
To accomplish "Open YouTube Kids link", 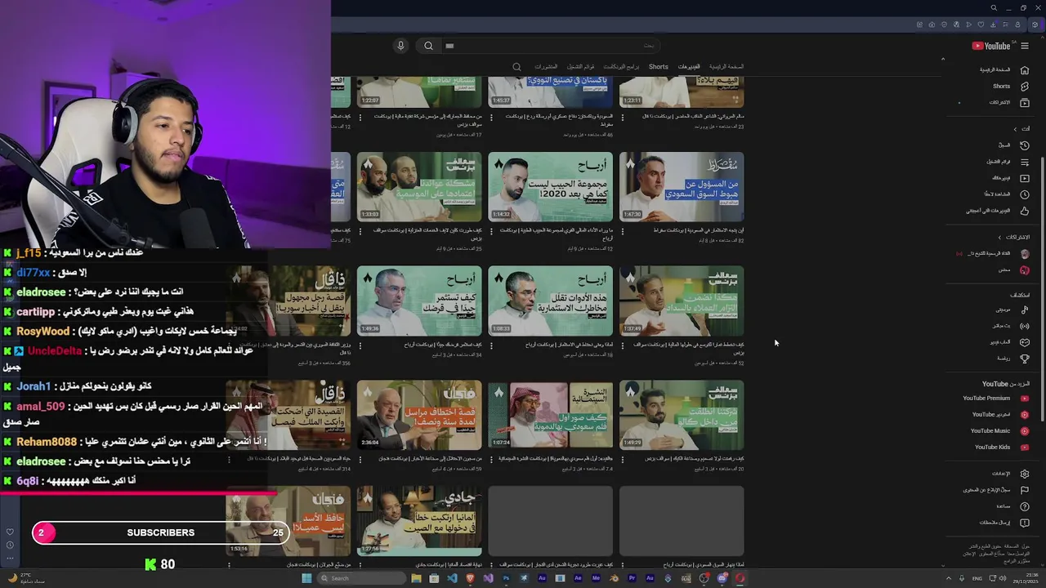I will [1001, 448].
